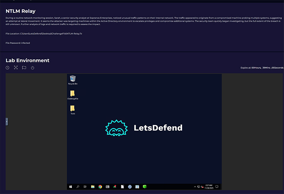
Task: Select the Tools folder on desktop
Action: 72,109
